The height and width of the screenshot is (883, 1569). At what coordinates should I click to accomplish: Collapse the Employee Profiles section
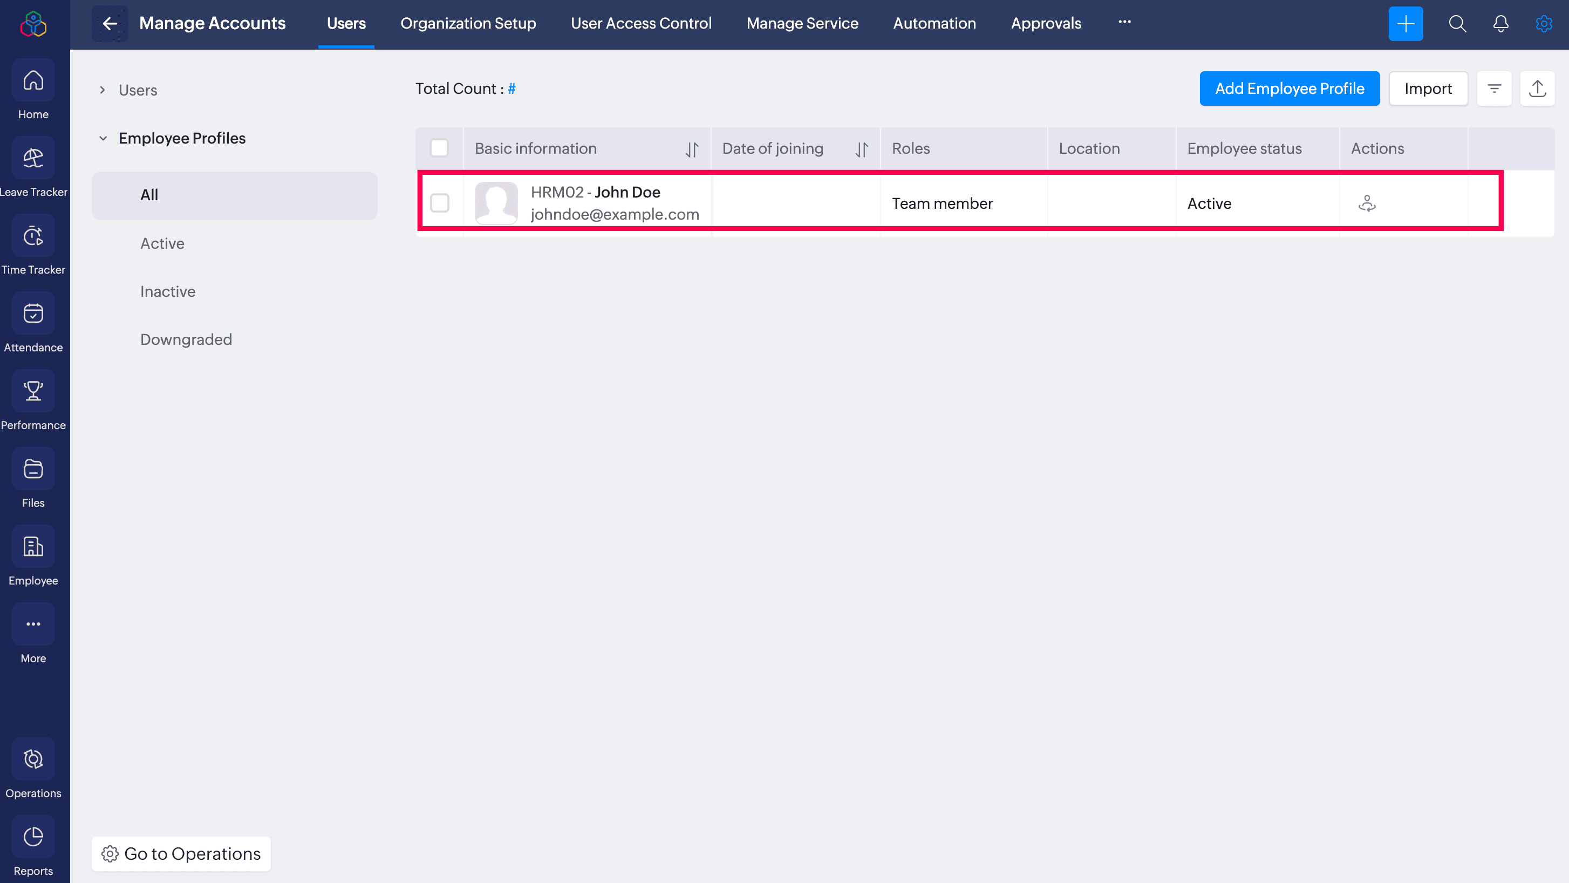coord(103,138)
